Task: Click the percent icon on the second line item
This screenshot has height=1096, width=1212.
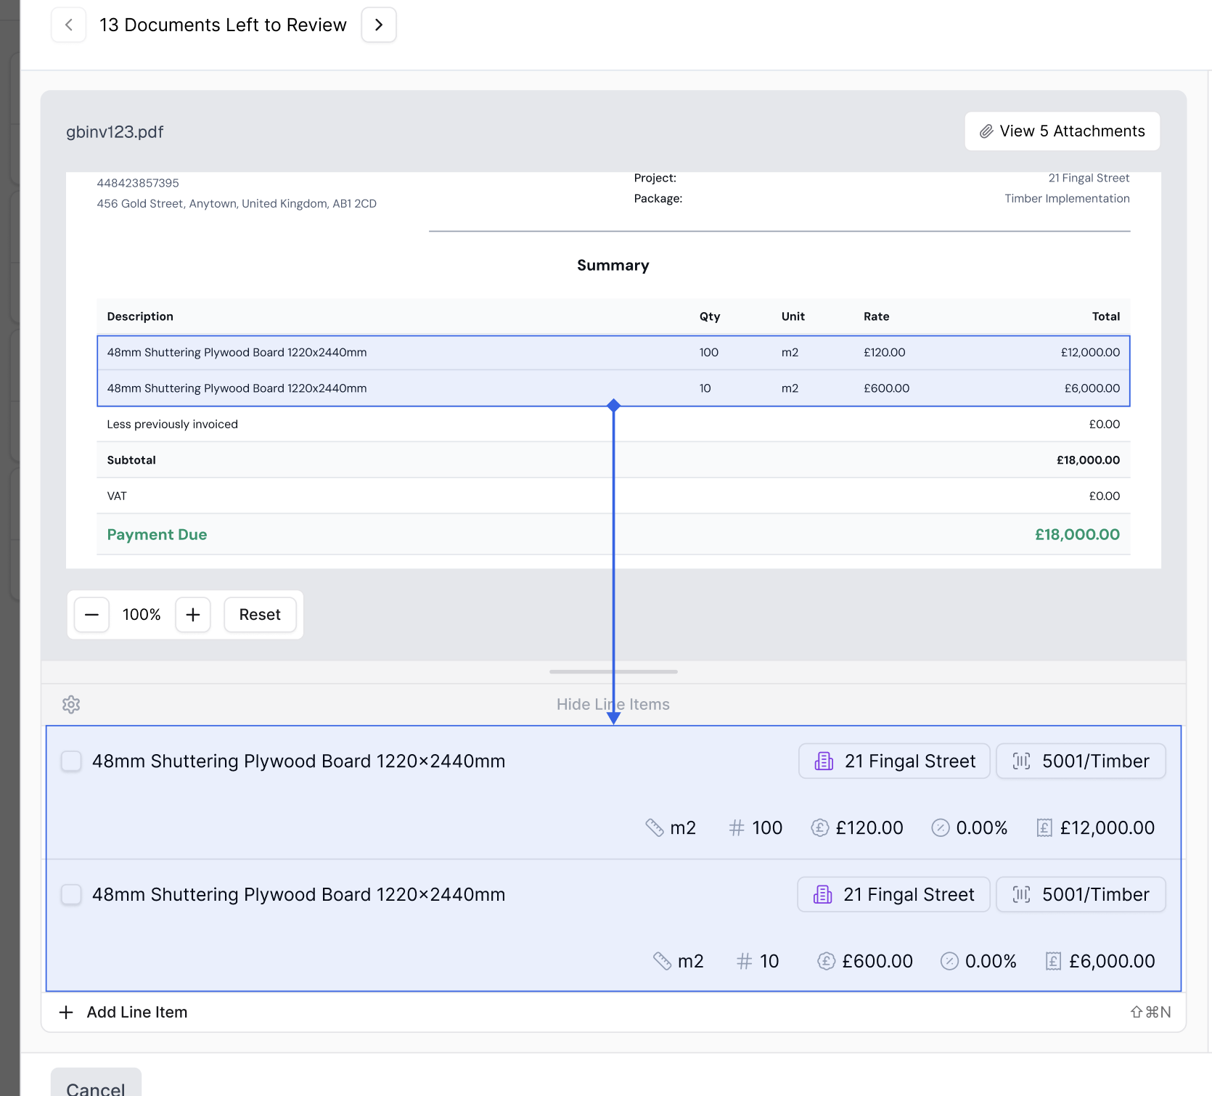Action: click(x=949, y=962)
